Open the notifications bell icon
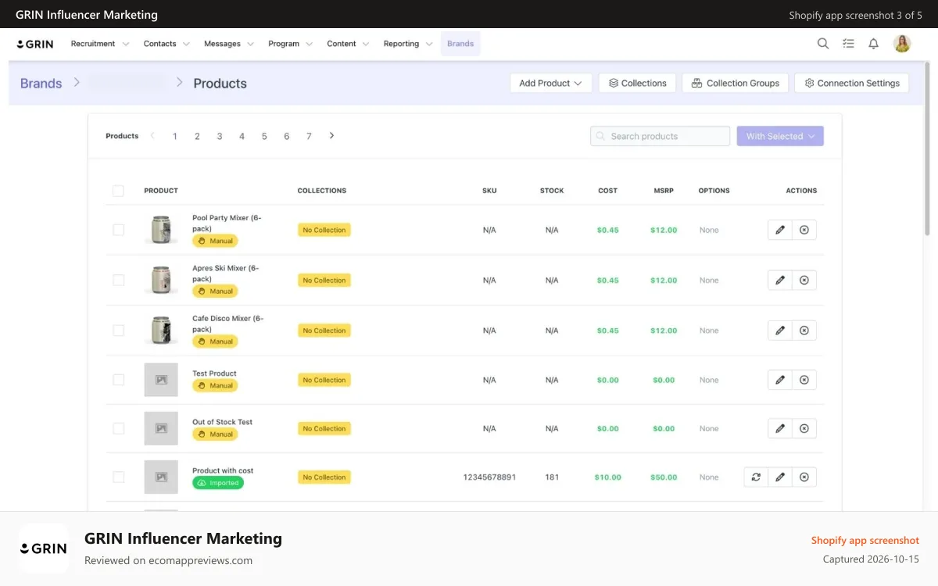Image resolution: width=938 pixels, height=586 pixels. [874, 44]
